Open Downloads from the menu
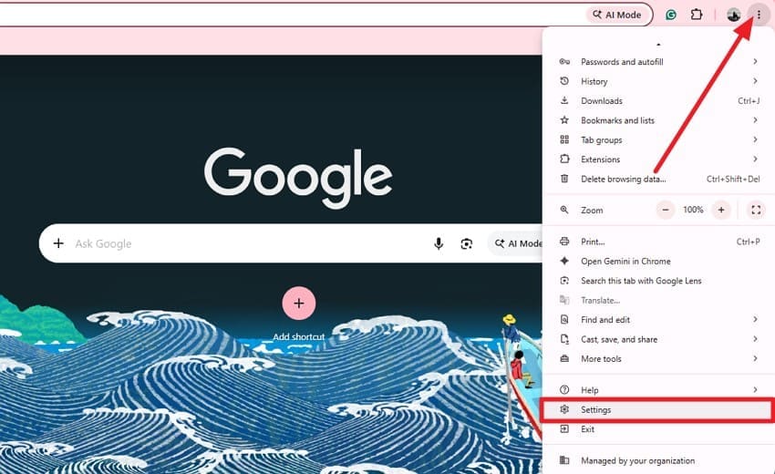Image resolution: width=775 pixels, height=474 pixels. click(x=659, y=101)
